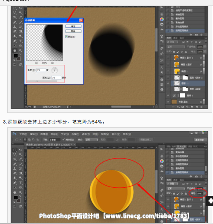Click foreground color swatch in motion blur screenshot
This screenshot has height=224, width=213.
click(16, 56)
